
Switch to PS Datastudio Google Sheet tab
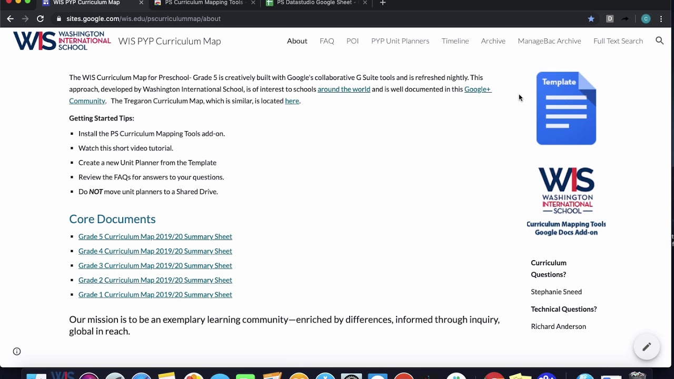(316, 3)
